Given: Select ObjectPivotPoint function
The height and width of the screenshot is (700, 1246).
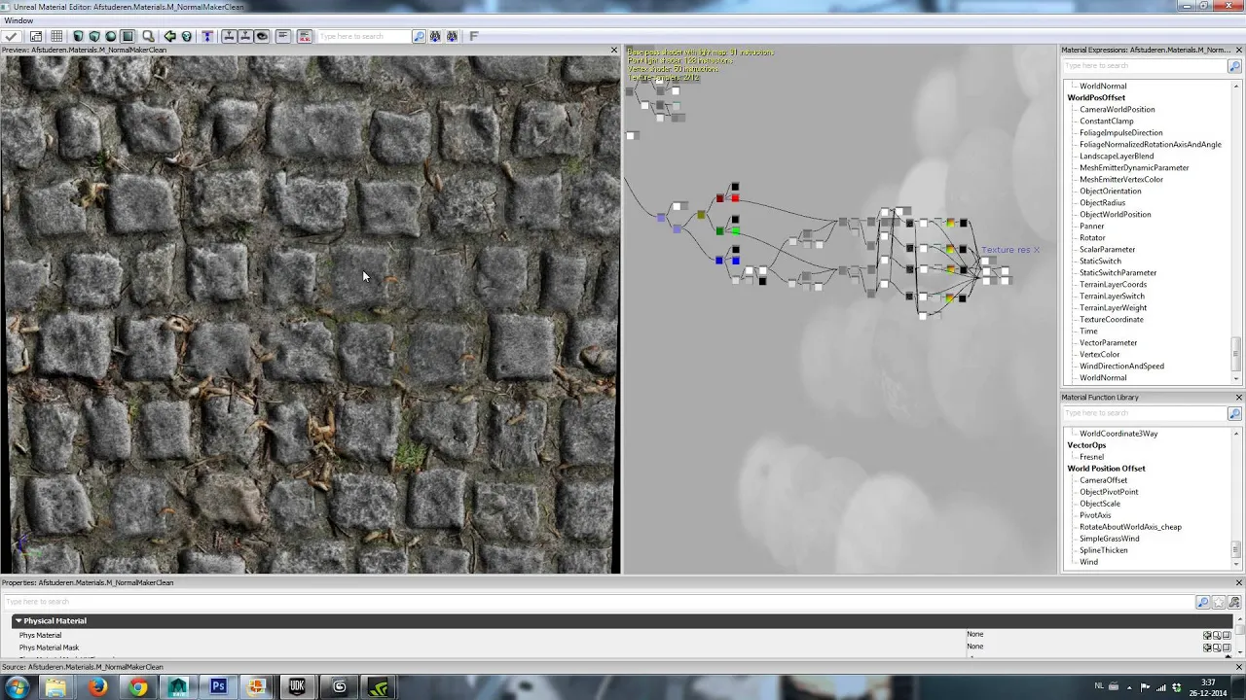Looking at the screenshot, I should tap(1109, 492).
